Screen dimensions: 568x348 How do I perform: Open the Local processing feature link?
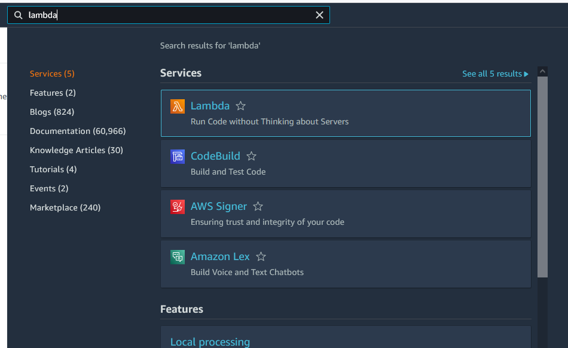point(210,342)
